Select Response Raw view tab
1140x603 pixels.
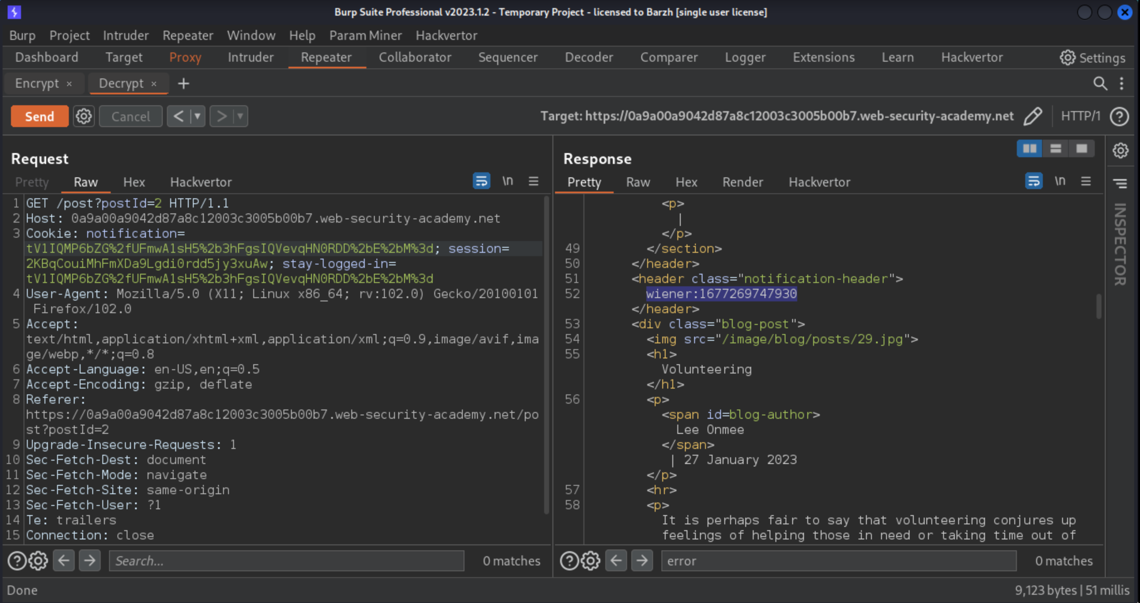tap(638, 182)
